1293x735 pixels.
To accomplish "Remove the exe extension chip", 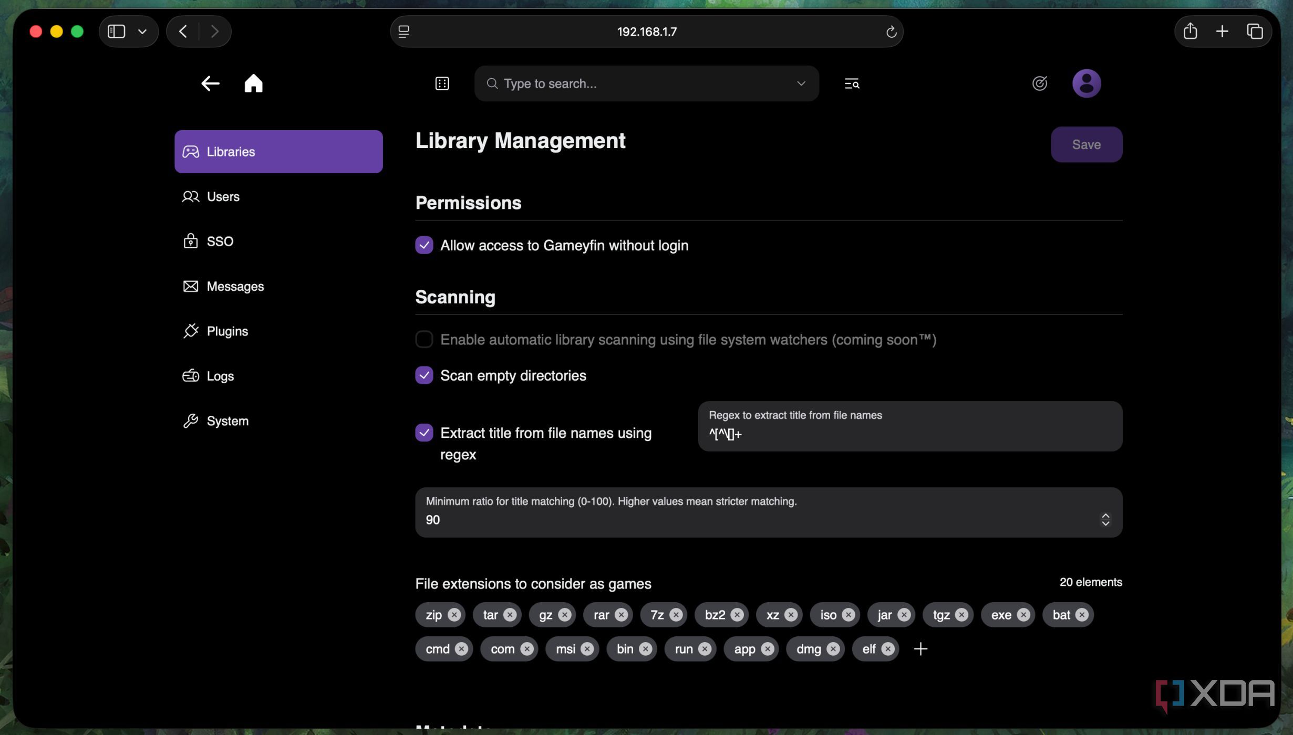I will pos(1023,615).
